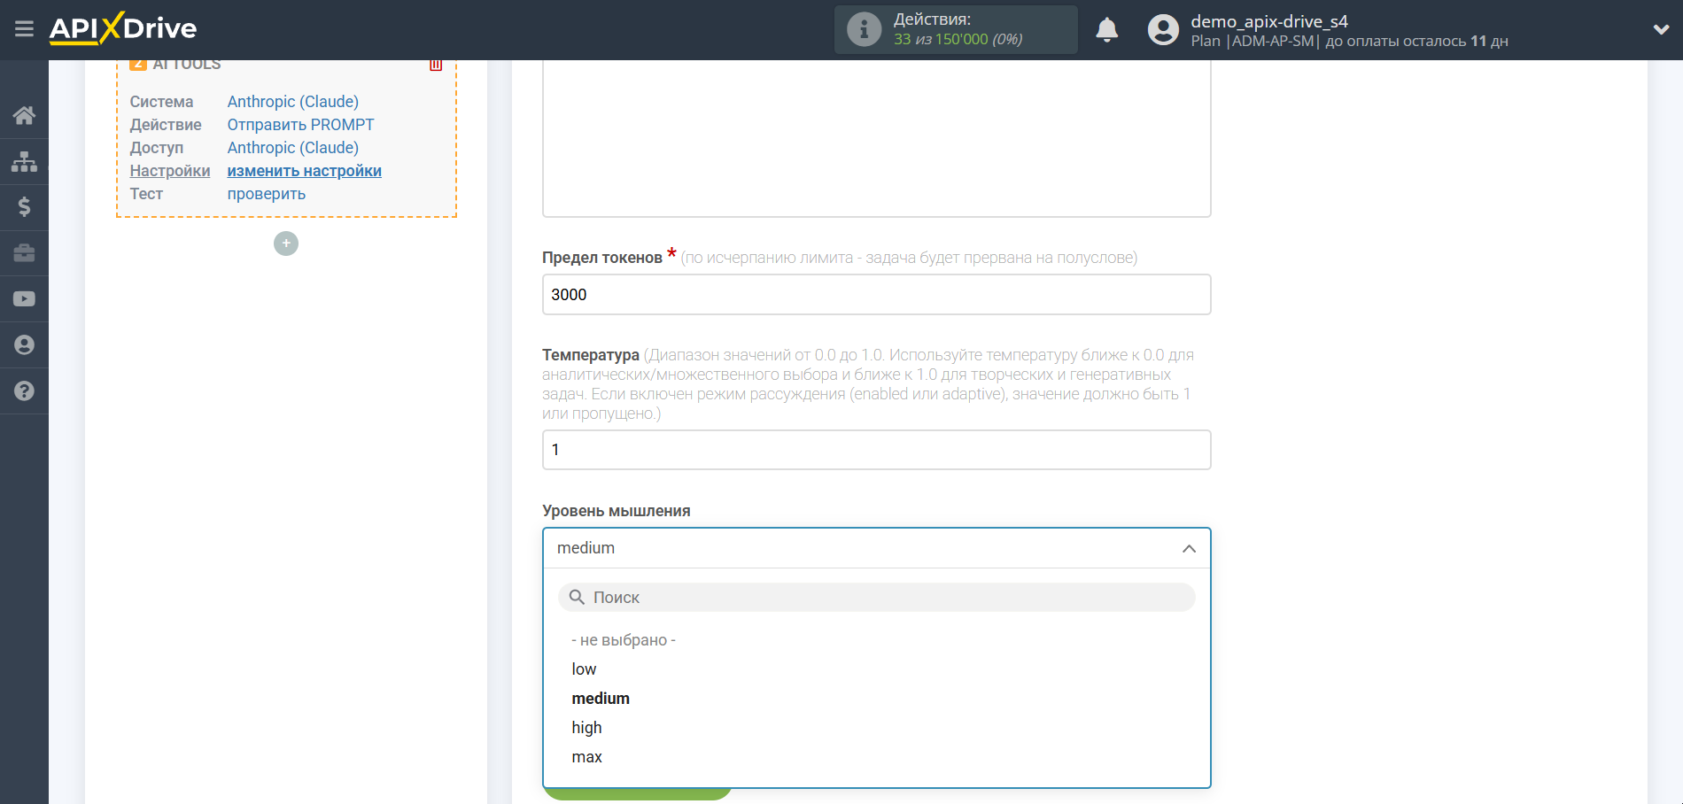This screenshot has width=1683, height=804.
Task: Open billing dollar icon in sidebar
Action: [24, 207]
